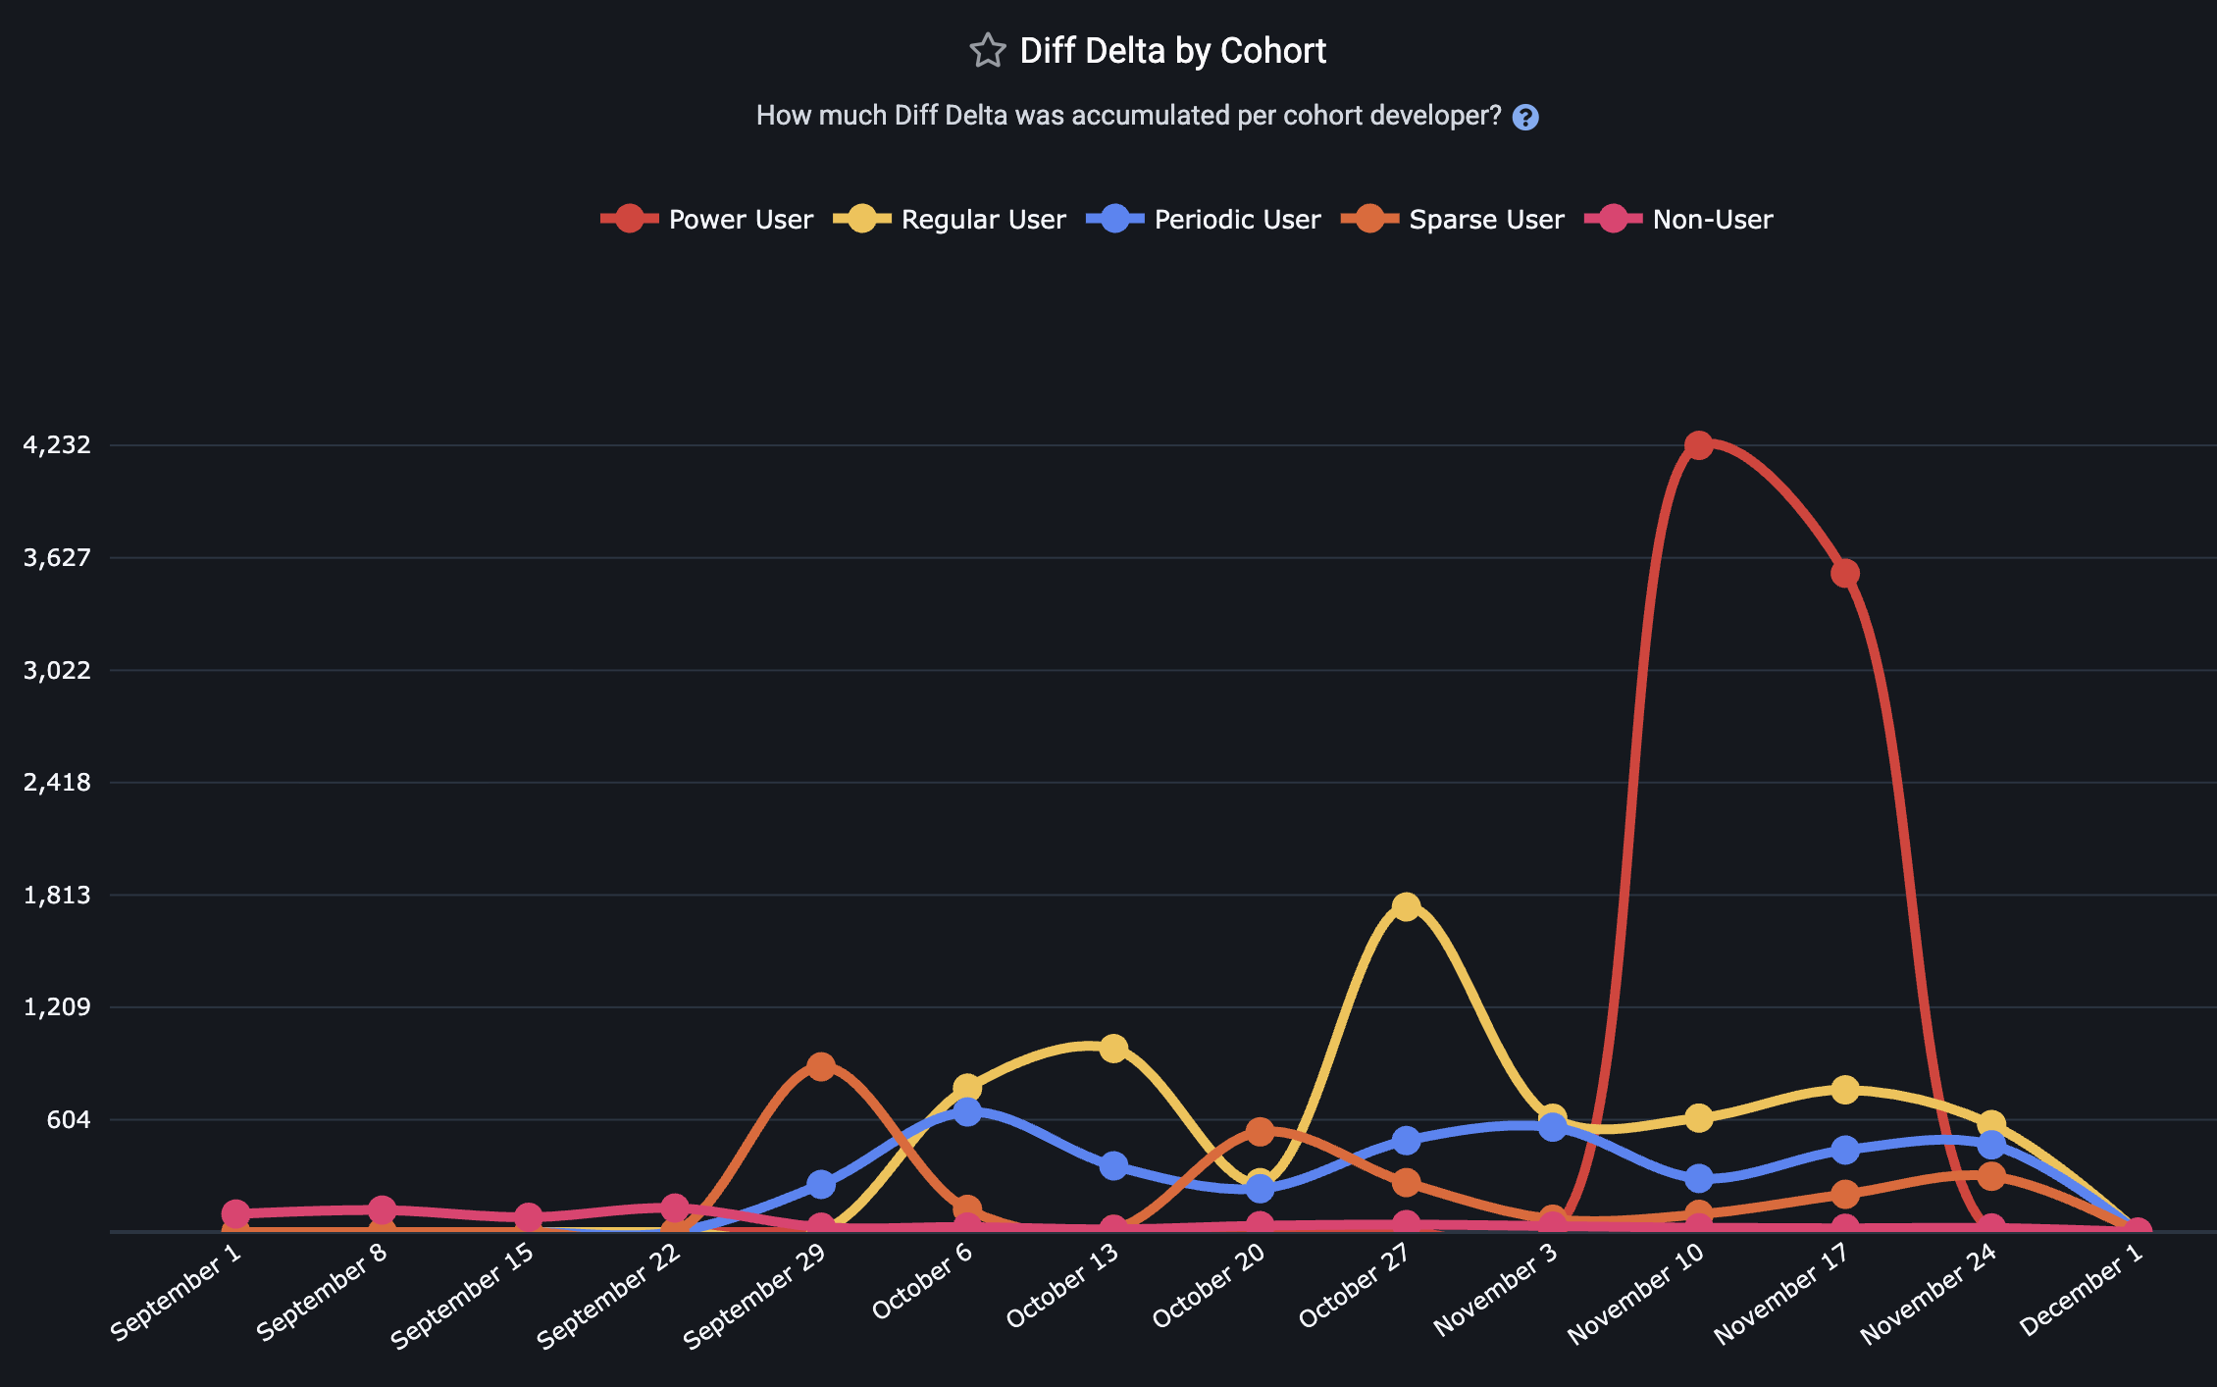Select Periodic User point at November 3

point(1552,1127)
